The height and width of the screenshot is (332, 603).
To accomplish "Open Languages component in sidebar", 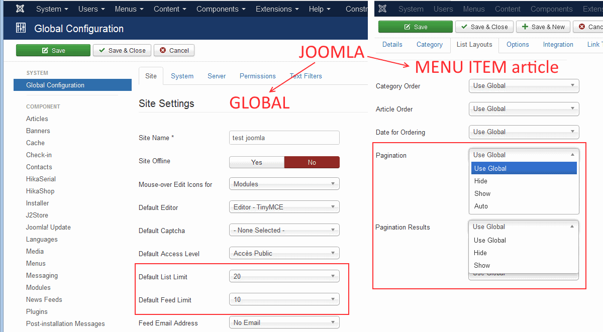I will pyautogui.click(x=42, y=239).
